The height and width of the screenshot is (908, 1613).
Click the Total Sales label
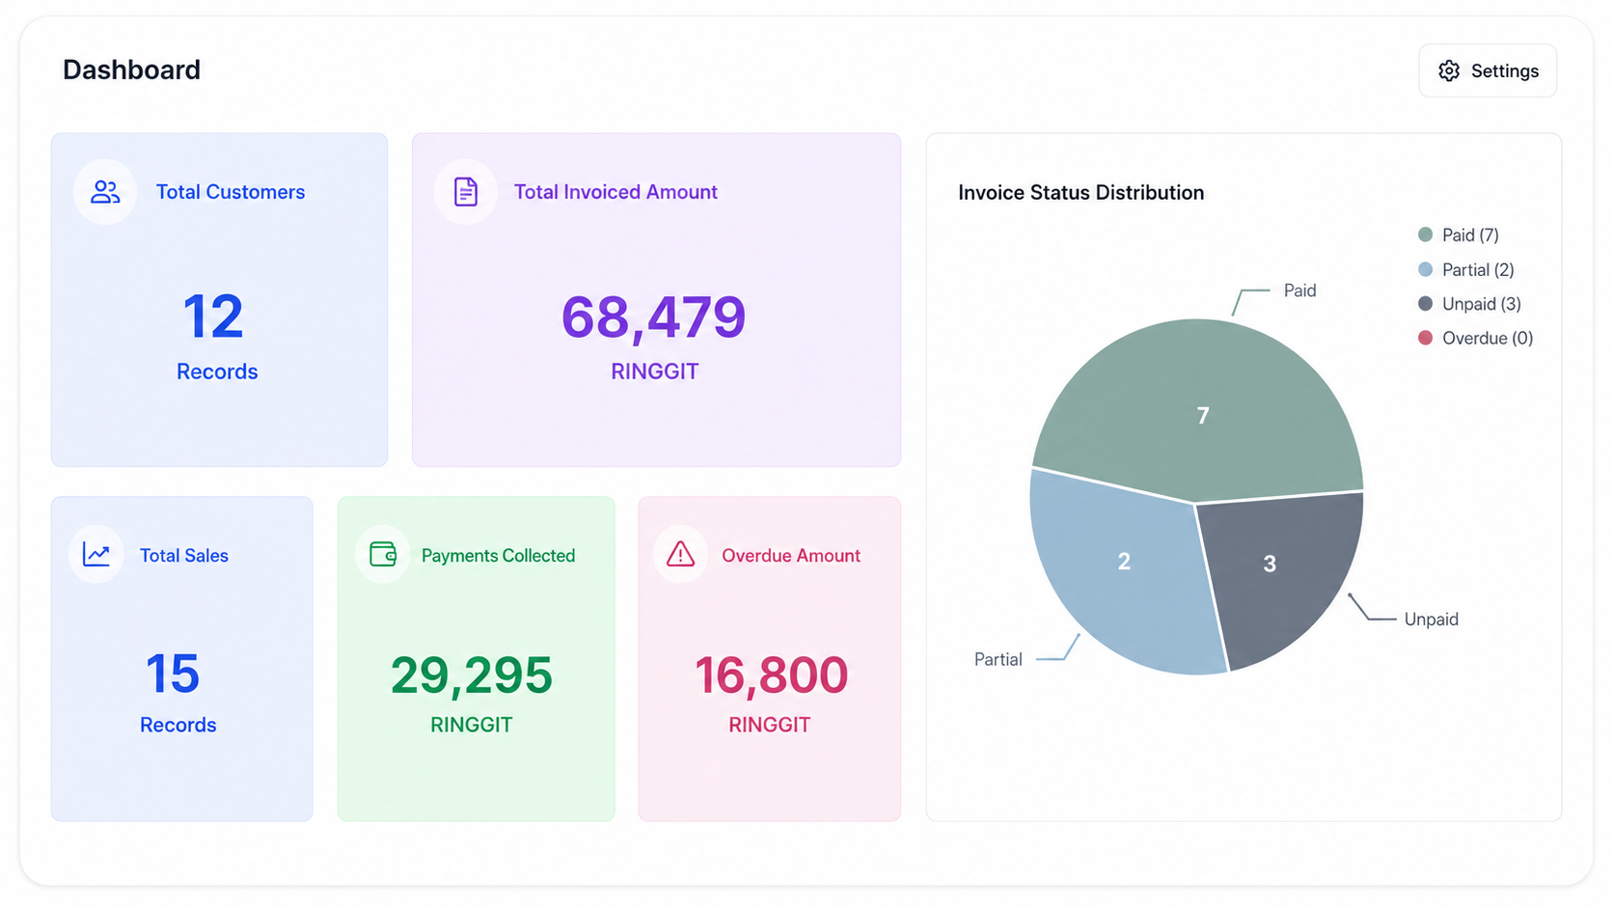coord(184,555)
